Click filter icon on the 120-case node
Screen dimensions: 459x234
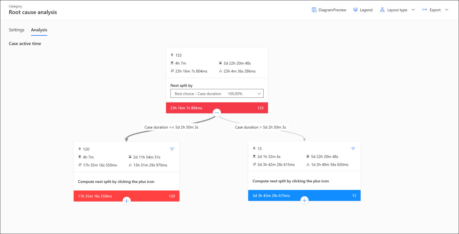(172, 149)
